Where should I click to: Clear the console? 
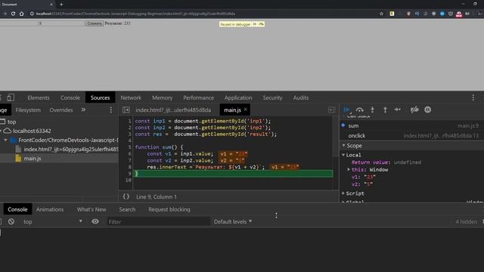point(11,221)
